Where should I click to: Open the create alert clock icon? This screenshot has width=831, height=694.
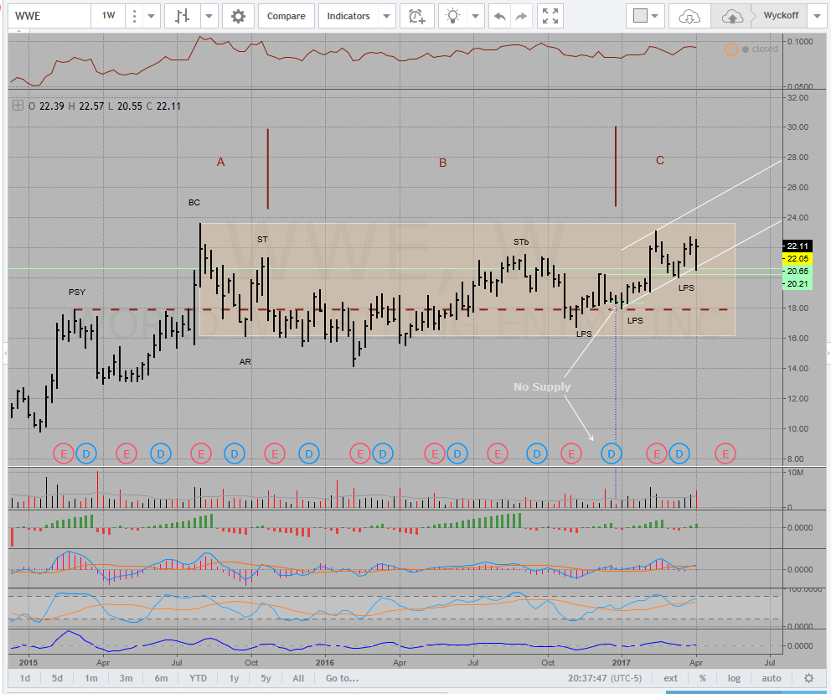pyautogui.click(x=416, y=16)
